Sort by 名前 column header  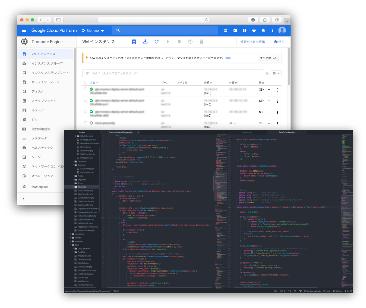[x=94, y=83]
